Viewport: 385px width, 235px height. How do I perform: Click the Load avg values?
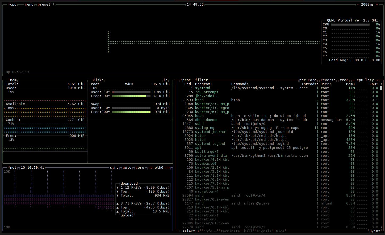coord(365,60)
